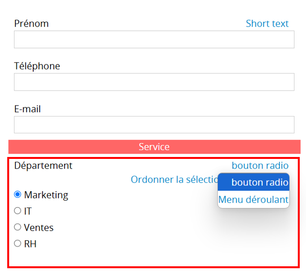Select the Marketing radio button
Viewport: 306px width, 274px height.
pyautogui.click(x=17, y=195)
